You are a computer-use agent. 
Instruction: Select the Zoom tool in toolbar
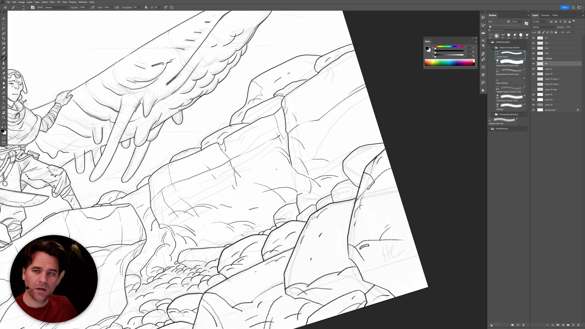4,118
